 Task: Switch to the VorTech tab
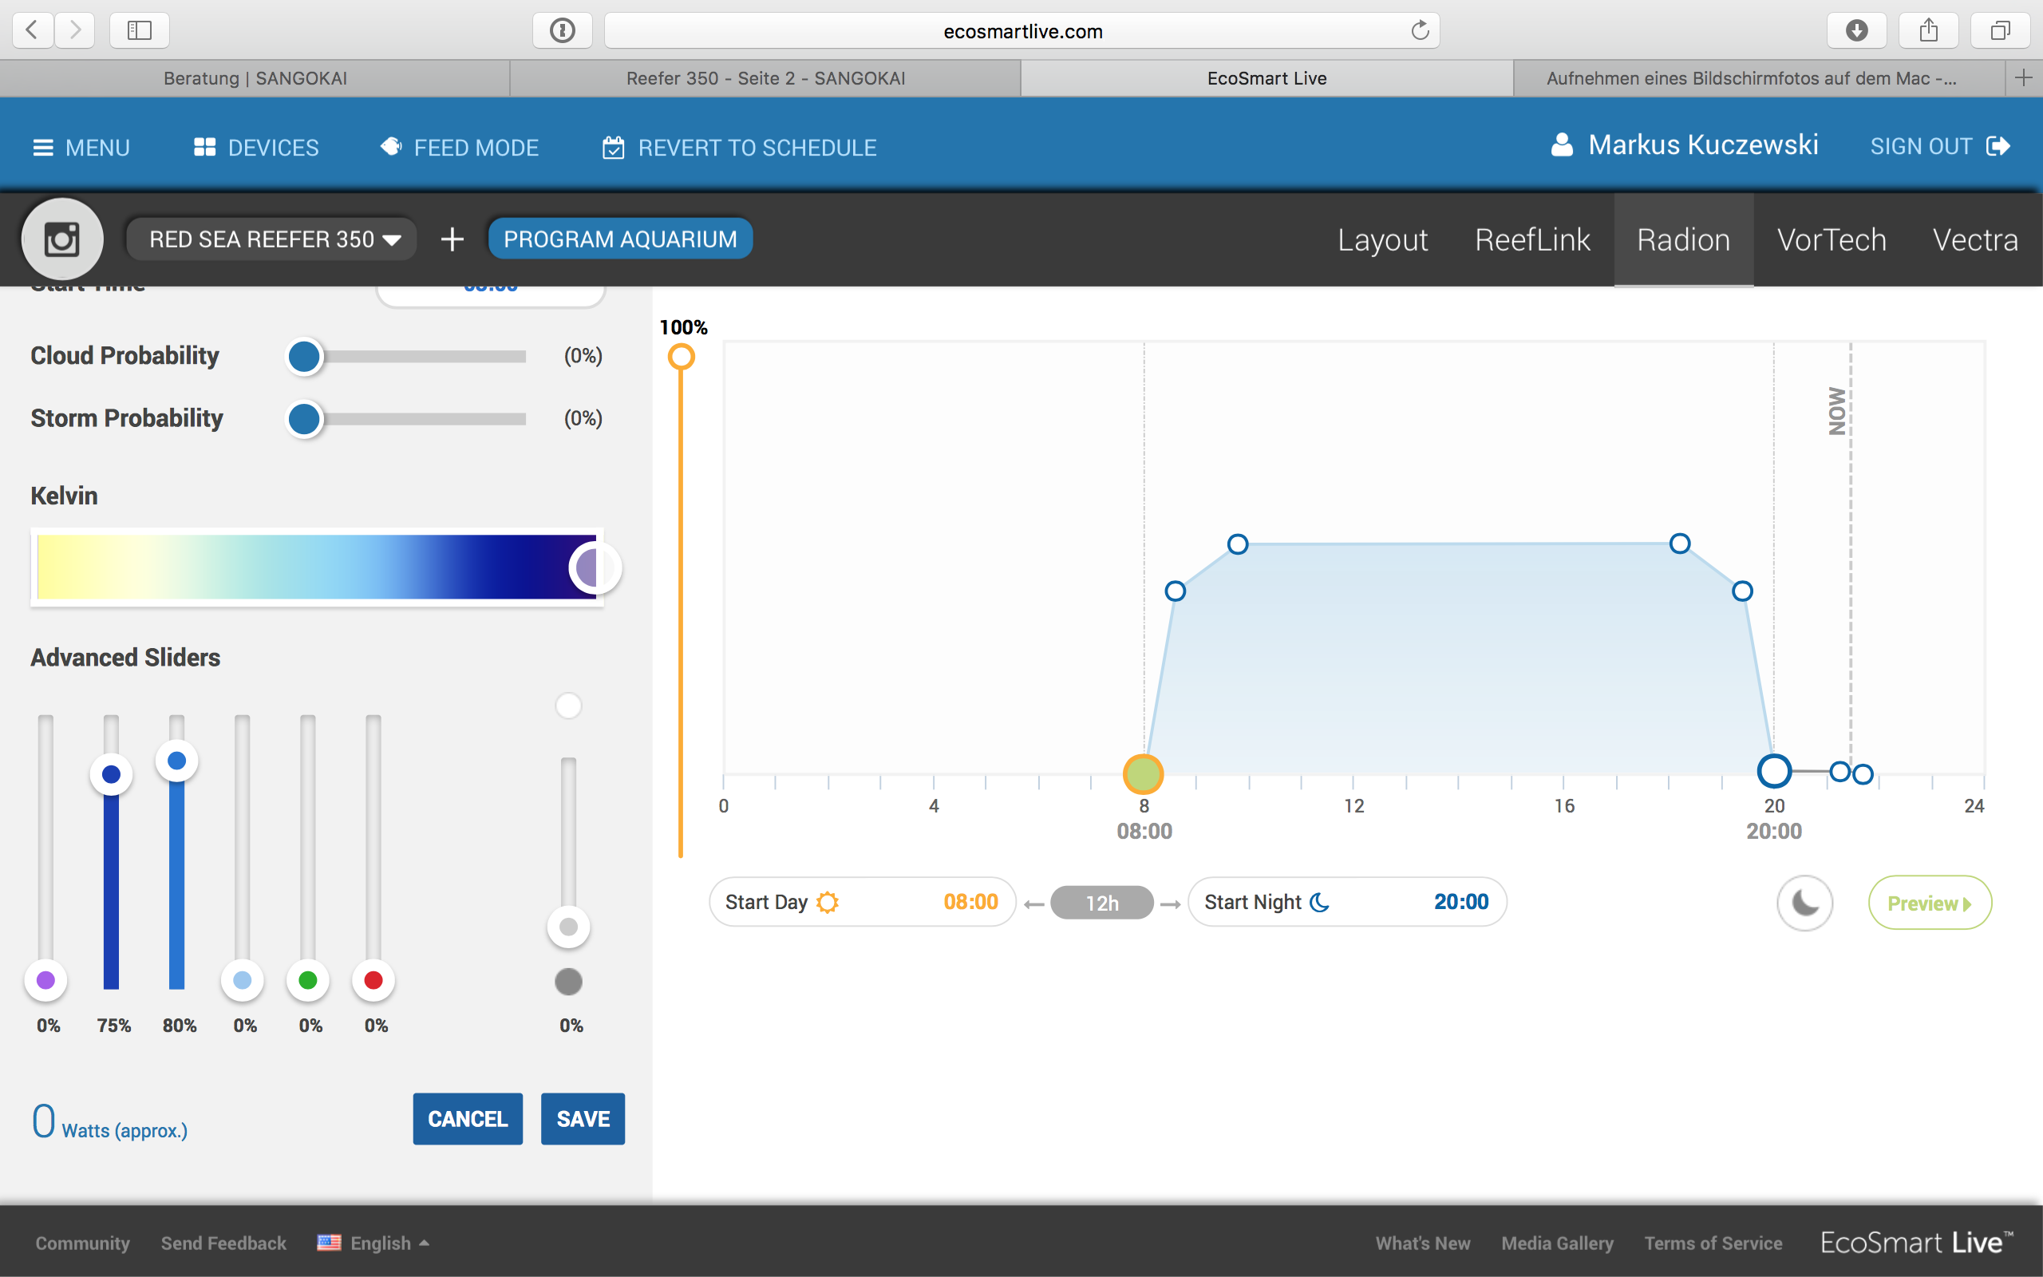pos(1831,240)
